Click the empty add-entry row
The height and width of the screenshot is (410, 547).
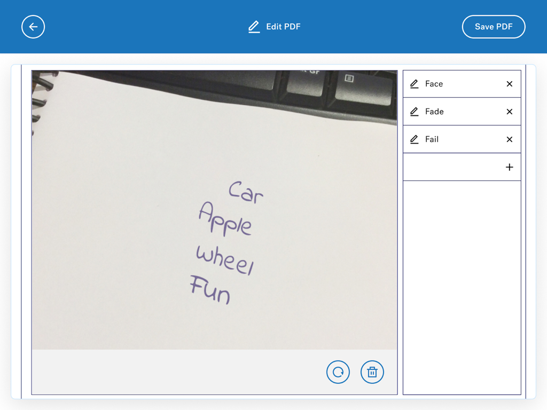pyautogui.click(x=462, y=167)
